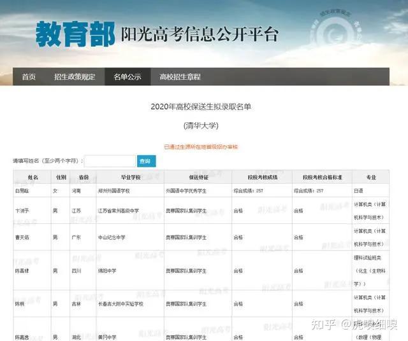The height and width of the screenshot is (341, 408).
Task: Click the 省份 column header
Action: click(84, 177)
